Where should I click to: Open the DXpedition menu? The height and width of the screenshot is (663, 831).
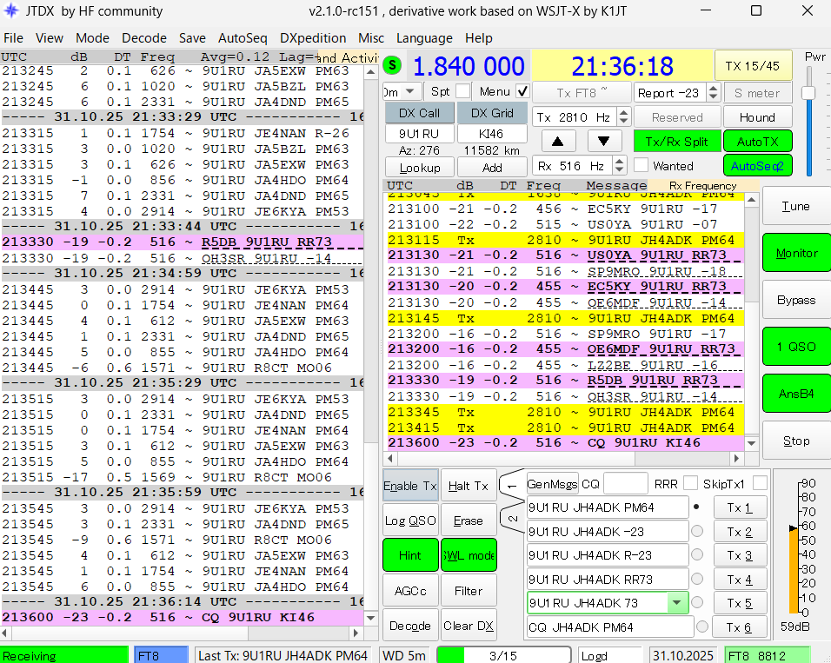point(313,38)
